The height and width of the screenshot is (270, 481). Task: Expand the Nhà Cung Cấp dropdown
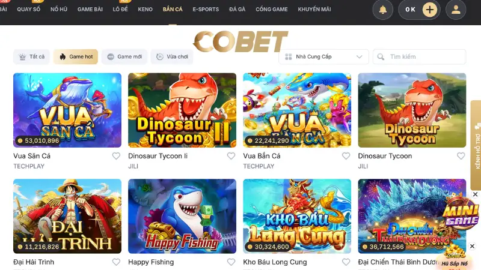[323, 57]
